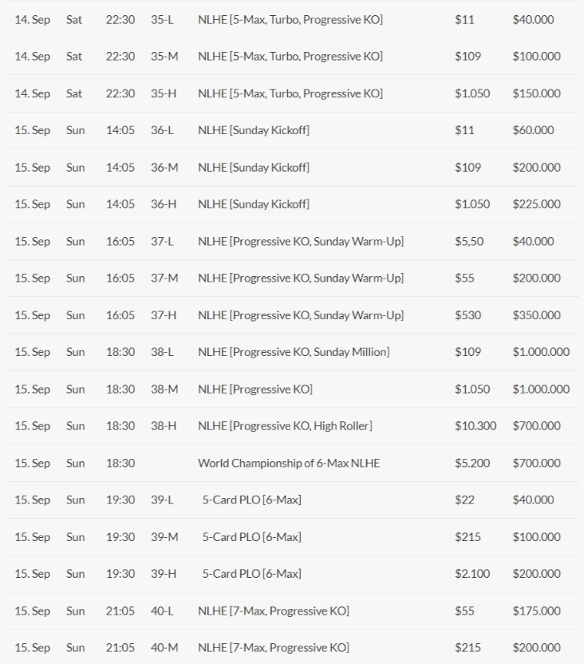
Task: Open the Progressive KO, High Roller event
Action: [x=285, y=426]
